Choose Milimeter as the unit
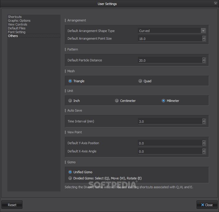 170,101
